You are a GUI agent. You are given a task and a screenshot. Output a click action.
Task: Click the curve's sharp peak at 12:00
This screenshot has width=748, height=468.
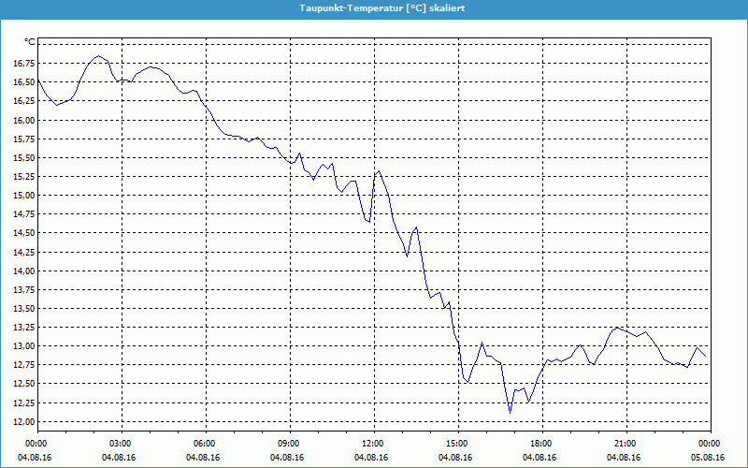[378, 171]
